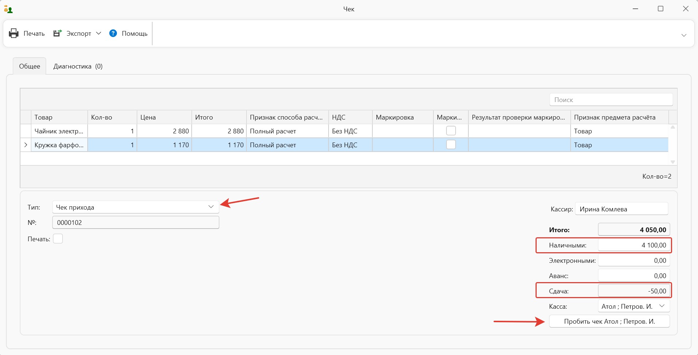
Task: Open the Диагностика (0) tab
Action: (x=78, y=66)
